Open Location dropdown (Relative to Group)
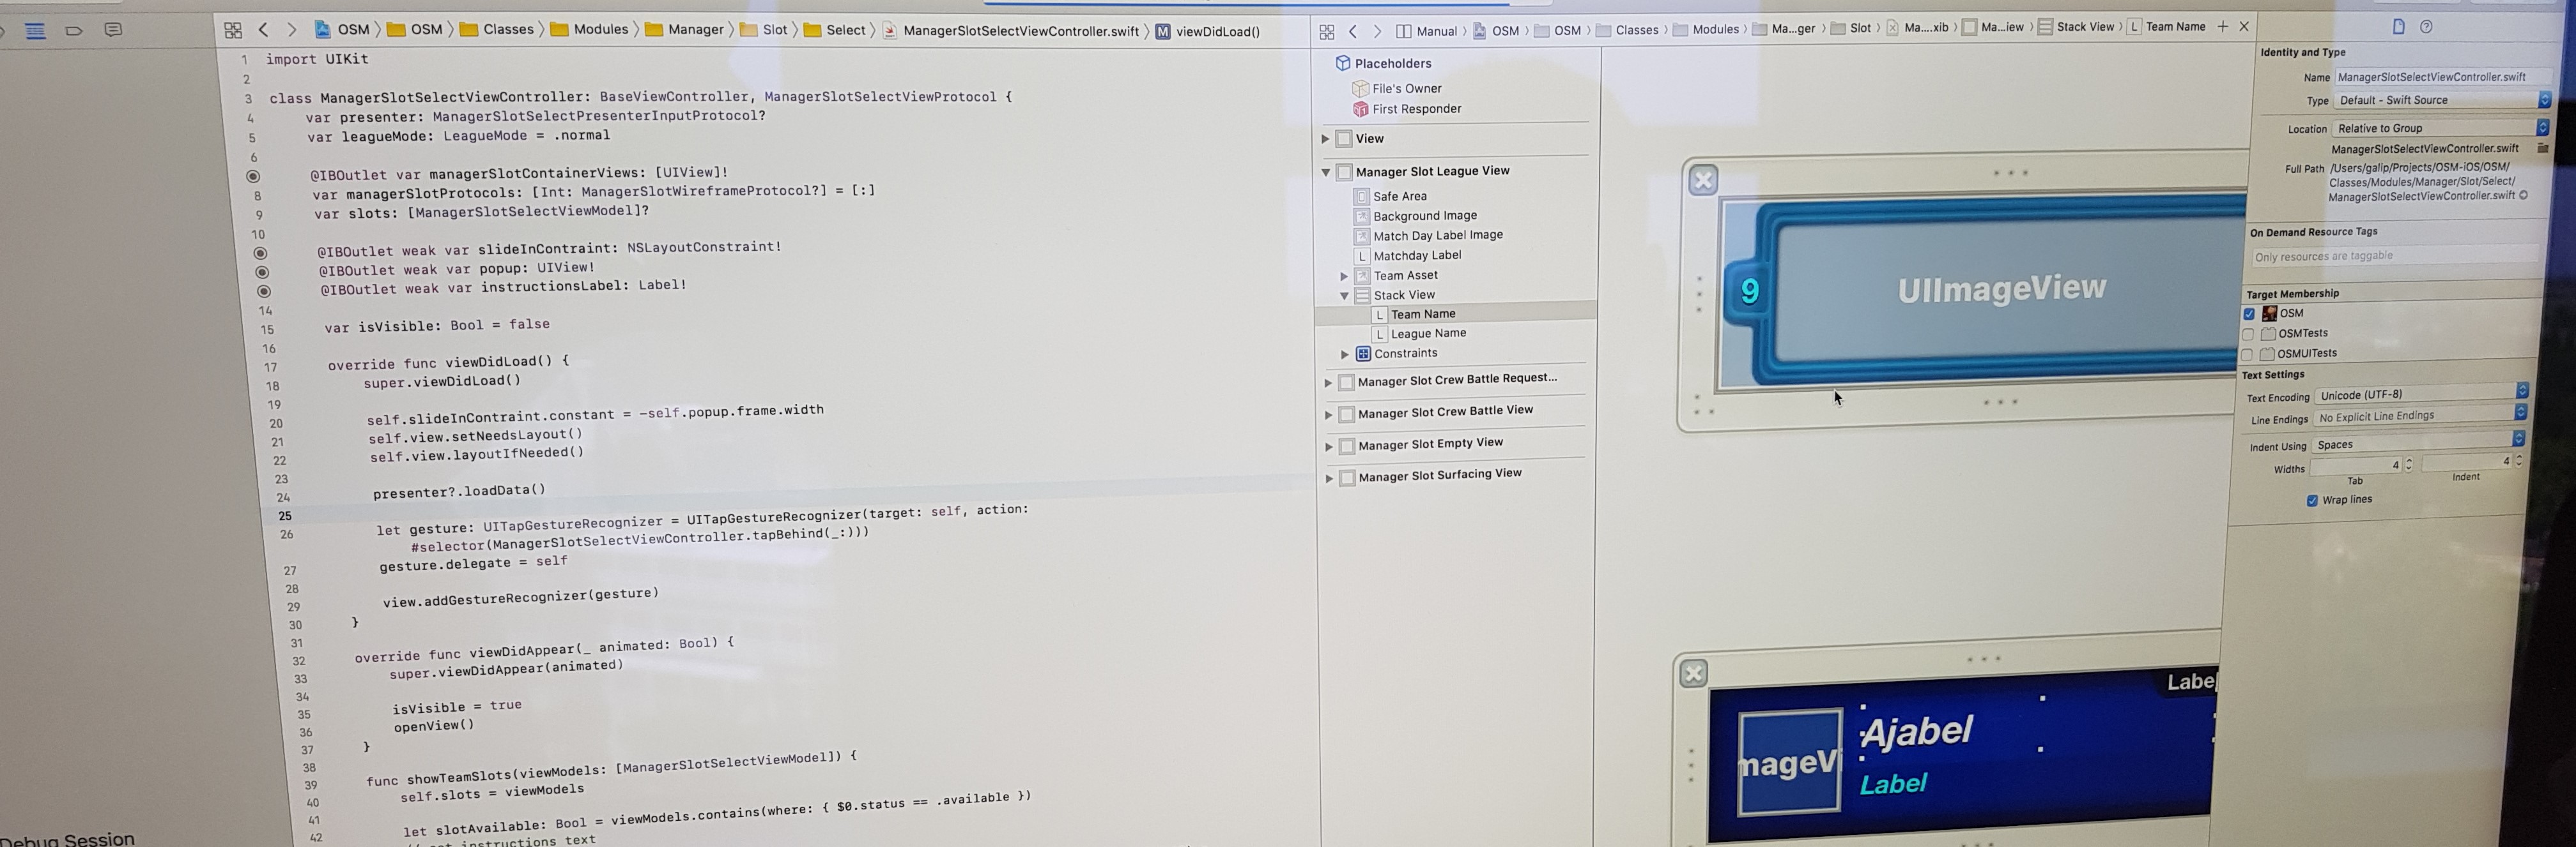This screenshot has height=847, width=2576. pos(2441,128)
